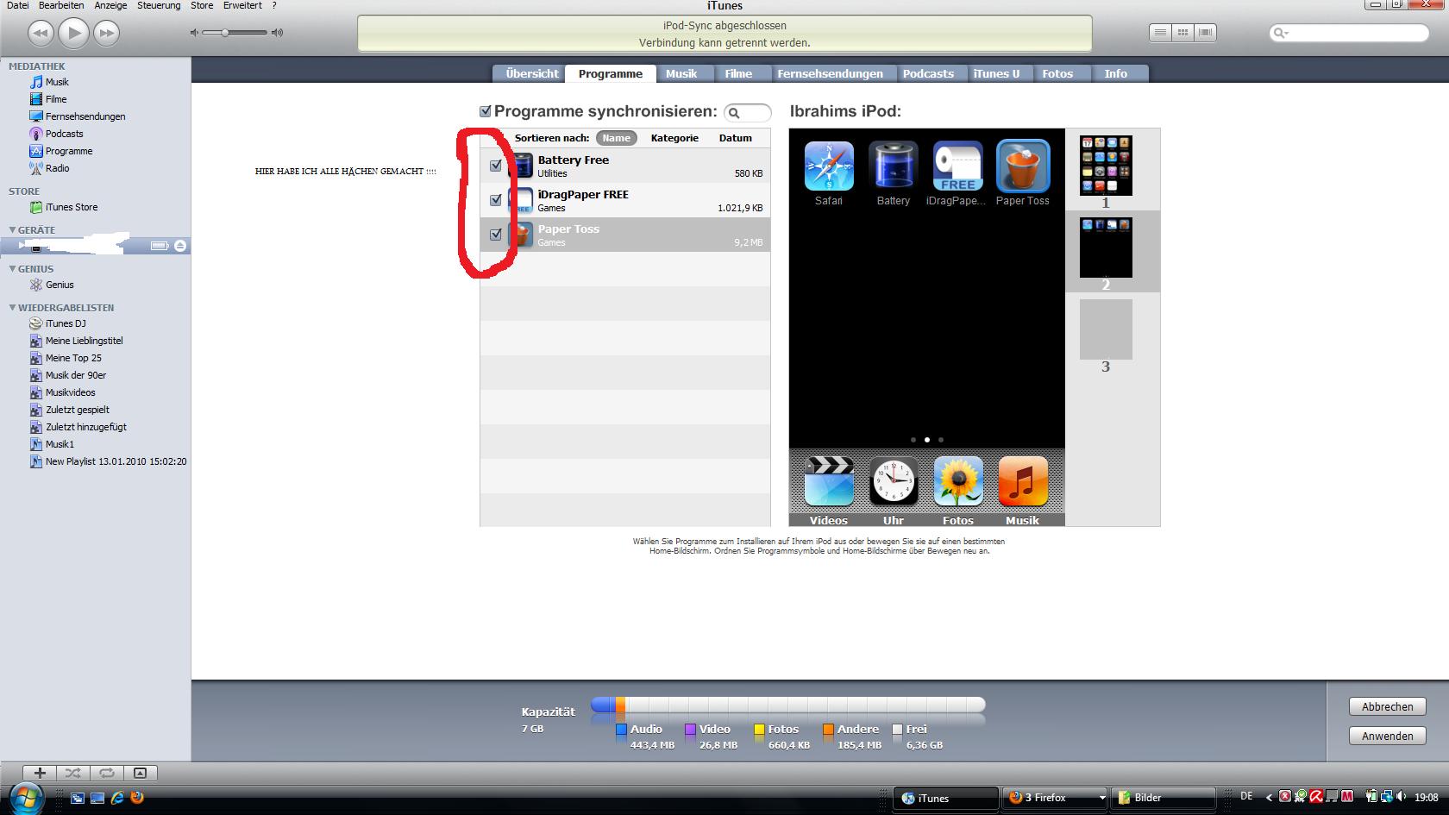Eject the connected iPod device
The image size is (1449, 815).
[180, 246]
